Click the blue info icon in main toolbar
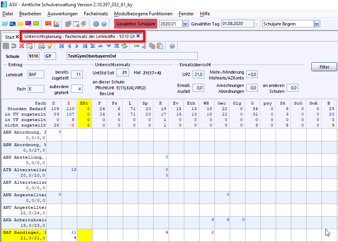Image resolution: width=338 pixels, height=242 pixels. [96, 23]
